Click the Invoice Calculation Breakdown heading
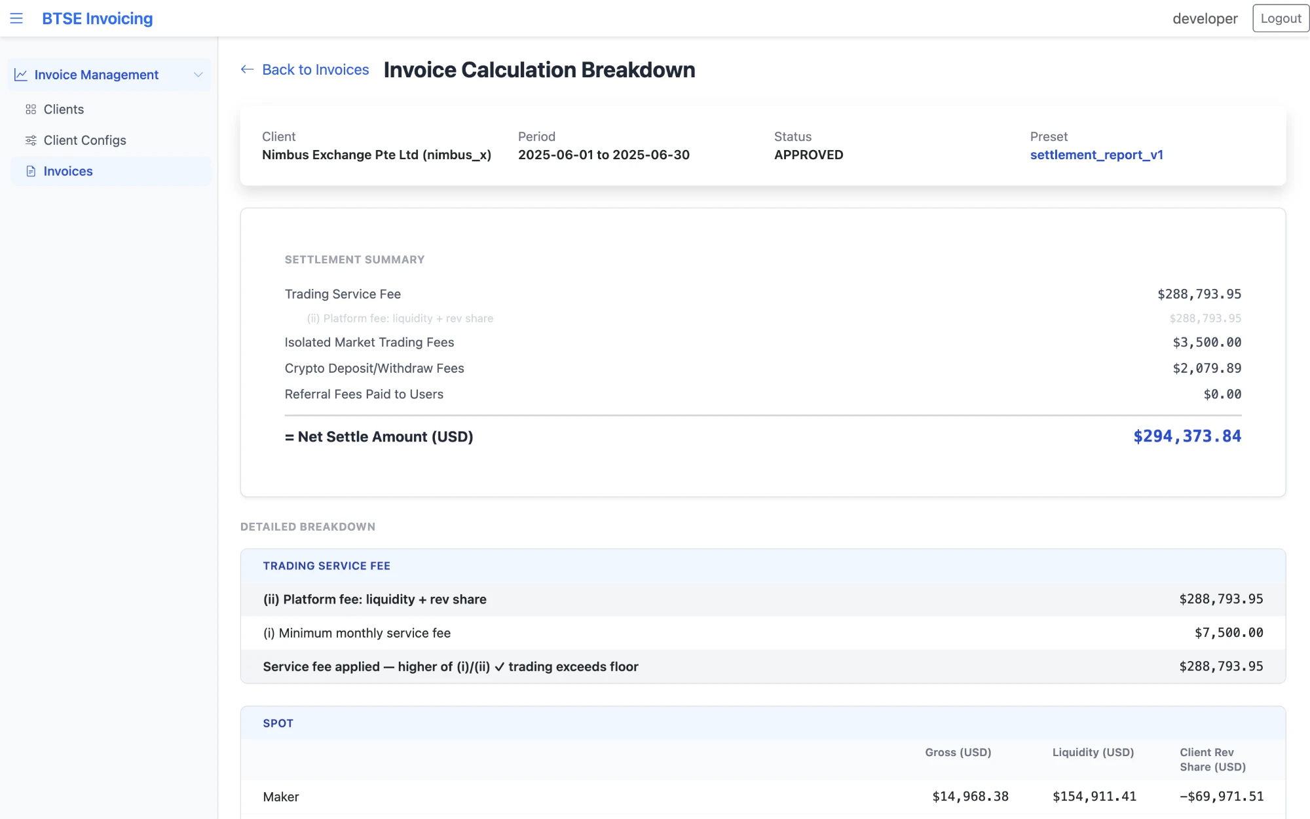Screen dimensions: 1310x819 point(539,69)
